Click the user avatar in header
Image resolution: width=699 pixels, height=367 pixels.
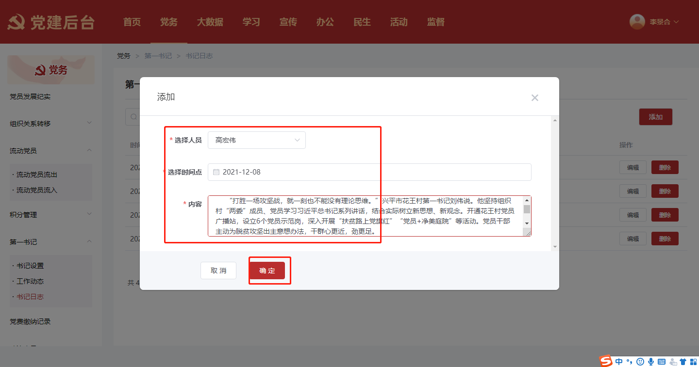tap(637, 22)
